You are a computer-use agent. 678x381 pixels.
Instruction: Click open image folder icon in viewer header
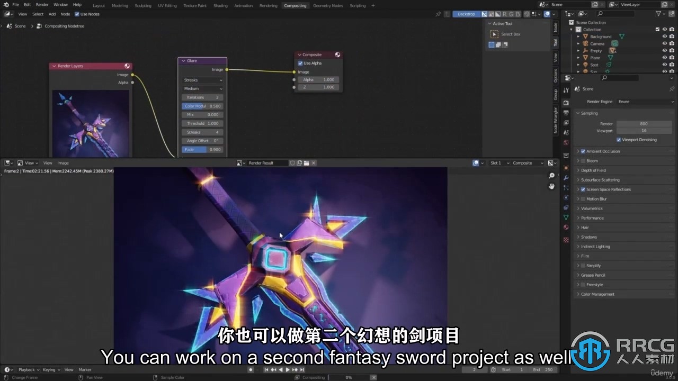tap(306, 163)
